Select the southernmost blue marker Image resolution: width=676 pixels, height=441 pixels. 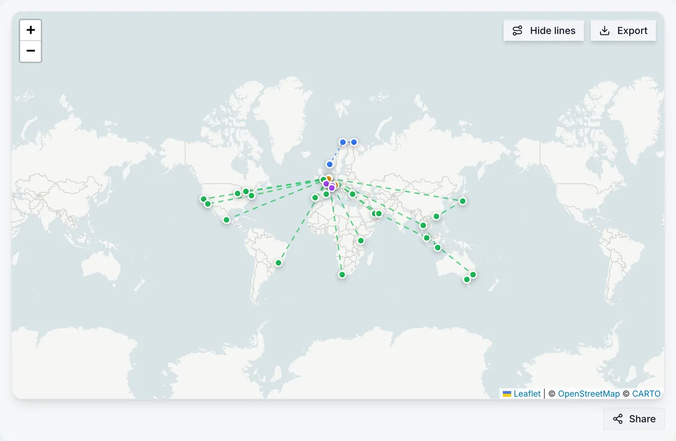[330, 165]
